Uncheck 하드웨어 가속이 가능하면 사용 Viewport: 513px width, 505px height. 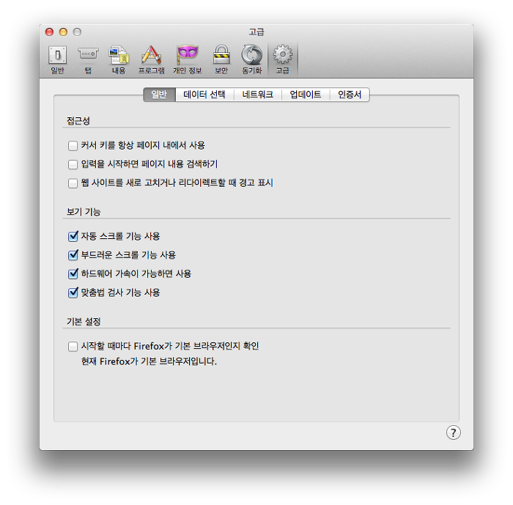pos(73,273)
